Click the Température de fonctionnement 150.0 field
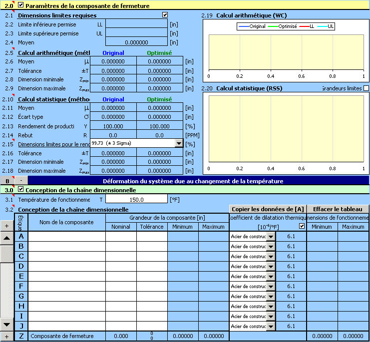This screenshot has width=370, height=342. [136, 199]
